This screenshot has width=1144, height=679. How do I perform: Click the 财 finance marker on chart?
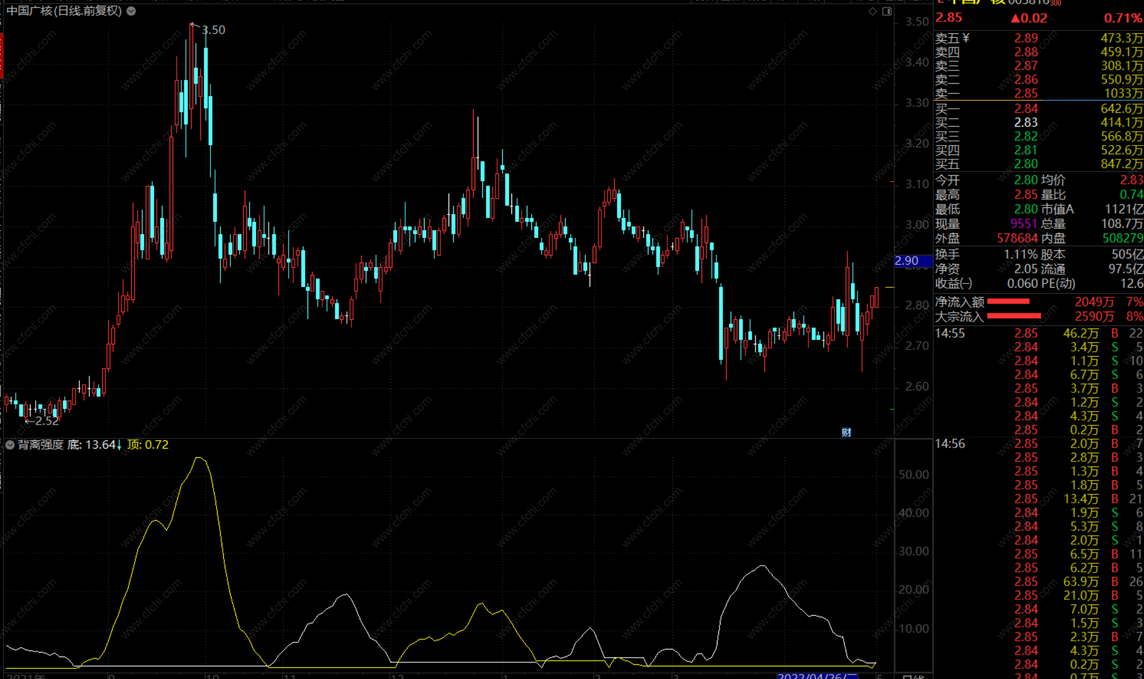click(x=846, y=432)
